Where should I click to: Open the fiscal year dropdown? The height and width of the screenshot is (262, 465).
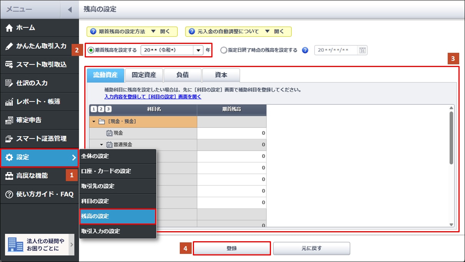[x=198, y=50]
